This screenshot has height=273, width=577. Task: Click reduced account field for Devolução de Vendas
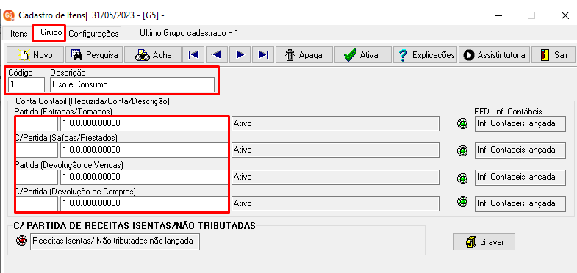pyautogui.click(x=37, y=177)
